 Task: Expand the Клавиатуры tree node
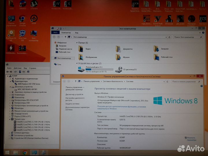coord(10,95)
